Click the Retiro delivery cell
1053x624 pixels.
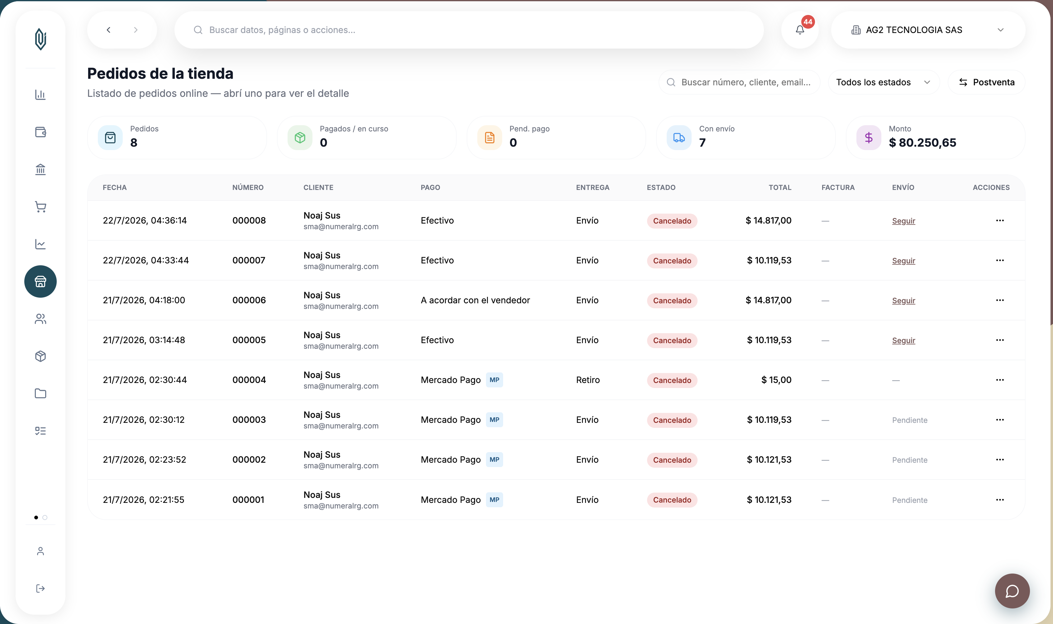(x=588, y=380)
